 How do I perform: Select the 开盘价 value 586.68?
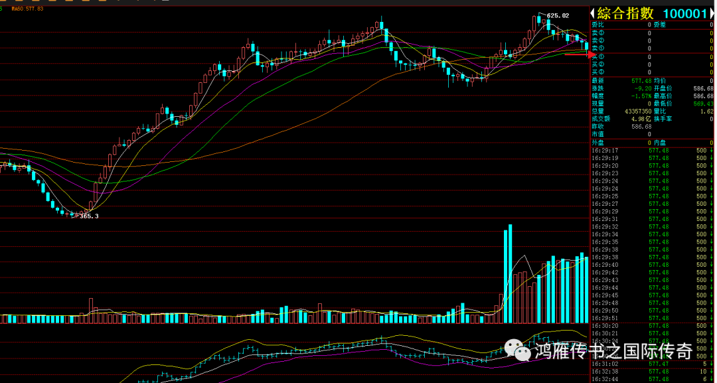pos(703,89)
